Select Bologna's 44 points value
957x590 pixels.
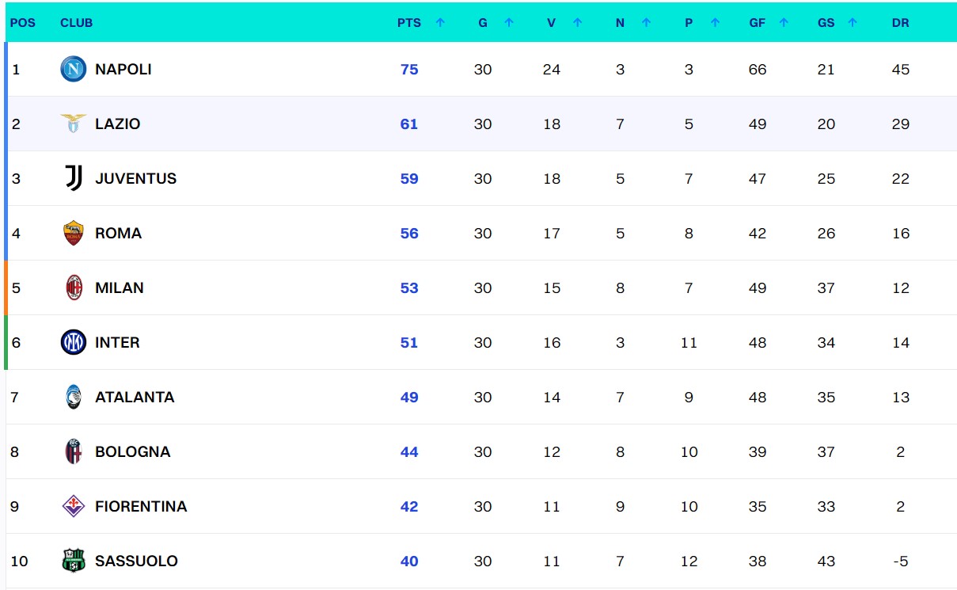tap(409, 451)
